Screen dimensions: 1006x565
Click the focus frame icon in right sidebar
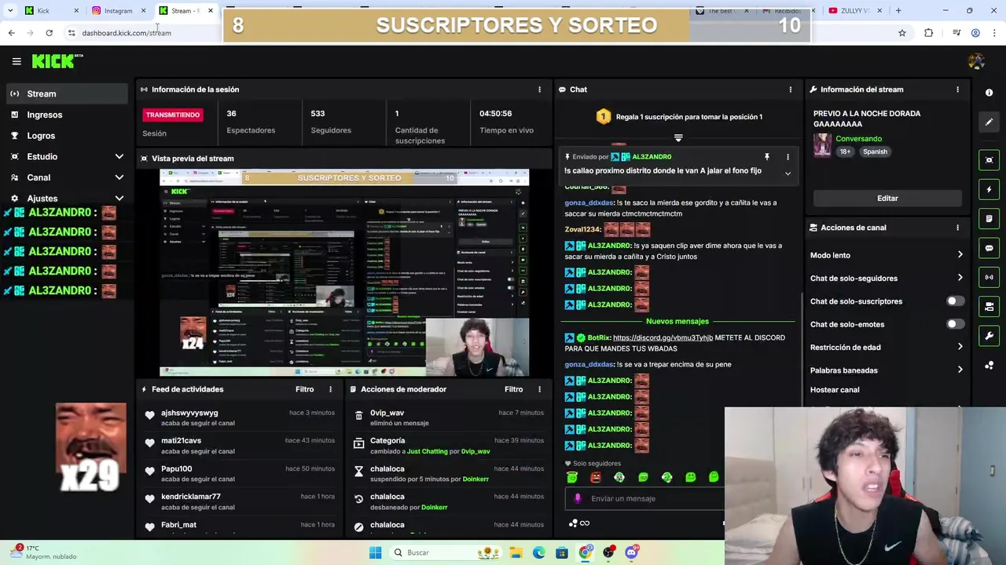[x=989, y=160]
